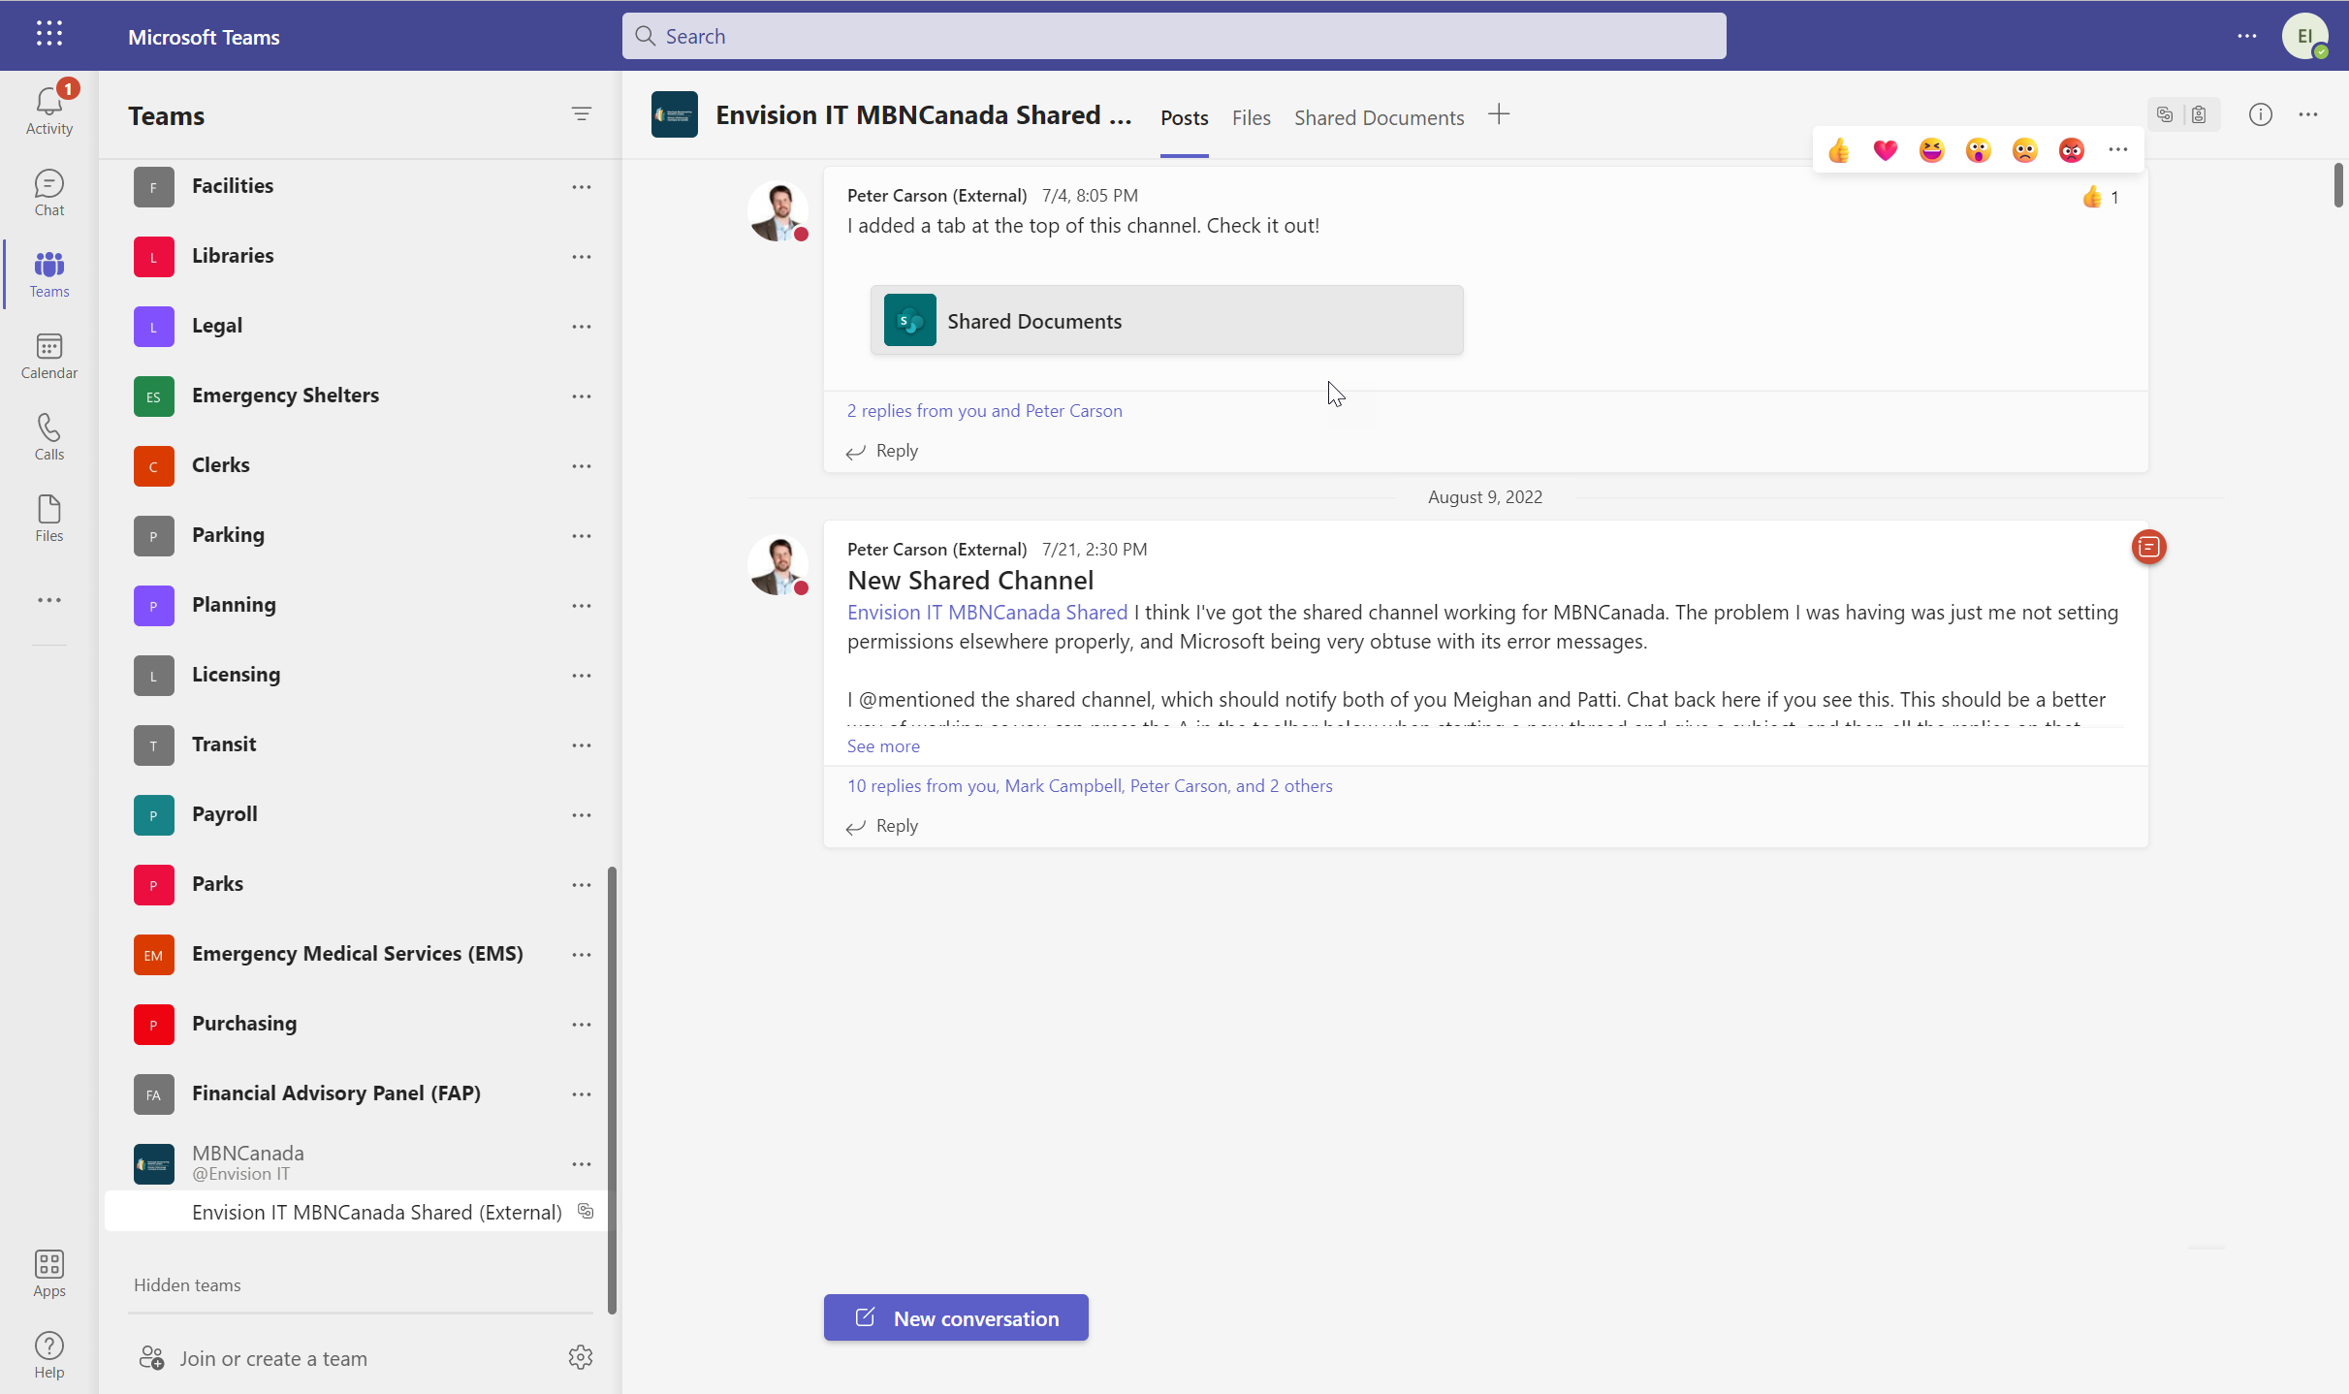
Task: Select the Financial Advisory Panel (FAP) team
Action: (x=355, y=1093)
